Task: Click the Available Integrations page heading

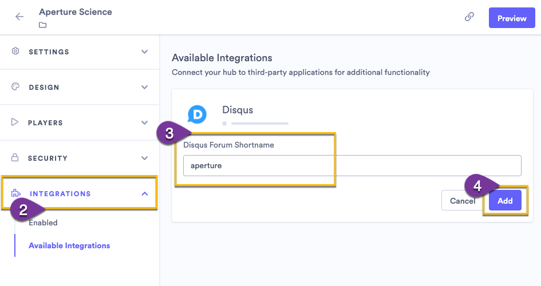Action: pyautogui.click(x=222, y=58)
